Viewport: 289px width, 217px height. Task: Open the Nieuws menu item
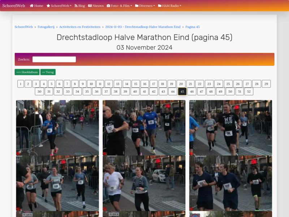coord(96,6)
